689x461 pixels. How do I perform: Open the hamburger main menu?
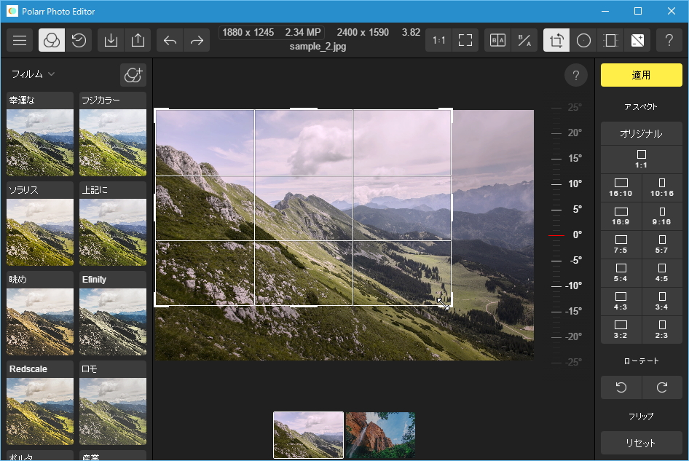(20, 41)
